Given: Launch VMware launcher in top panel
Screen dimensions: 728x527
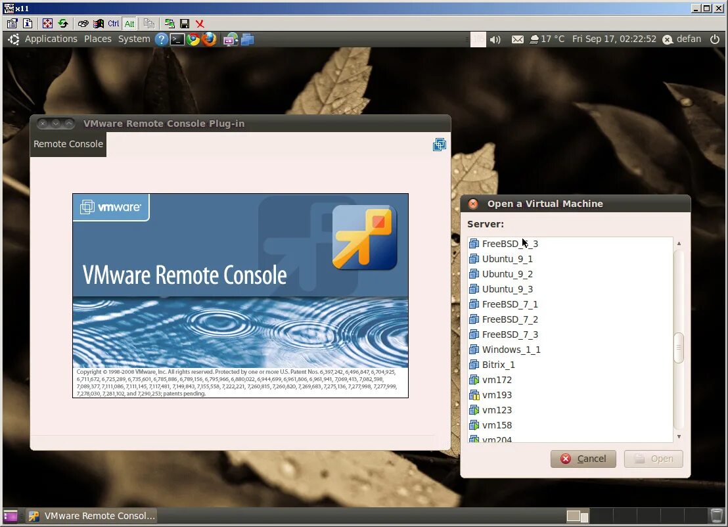Looking at the screenshot, I should (248, 40).
